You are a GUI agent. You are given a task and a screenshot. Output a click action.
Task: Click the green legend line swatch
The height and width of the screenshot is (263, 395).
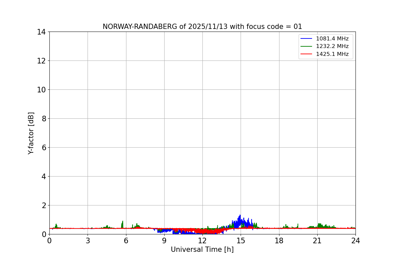(306, 47)
